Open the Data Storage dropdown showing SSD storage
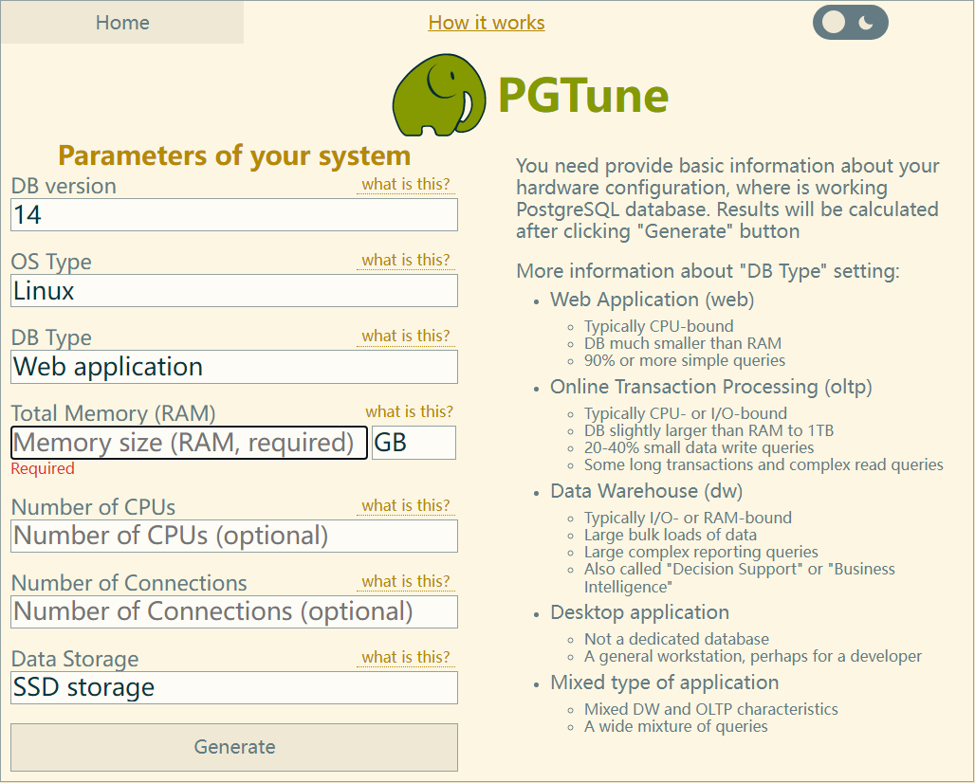The height and width of the screenshot is (783, 975). (x=234, y=687)
